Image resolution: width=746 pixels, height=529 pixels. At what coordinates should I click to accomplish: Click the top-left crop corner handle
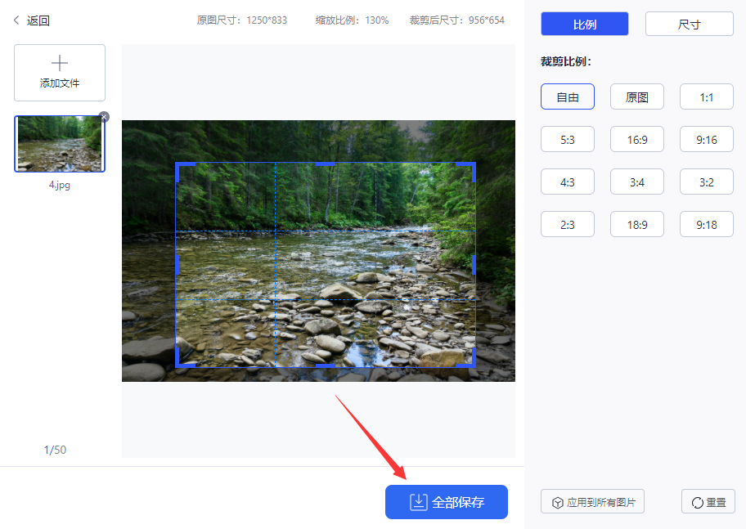point(178,164)
